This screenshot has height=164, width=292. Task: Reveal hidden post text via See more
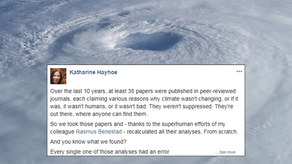pos(227,152)
